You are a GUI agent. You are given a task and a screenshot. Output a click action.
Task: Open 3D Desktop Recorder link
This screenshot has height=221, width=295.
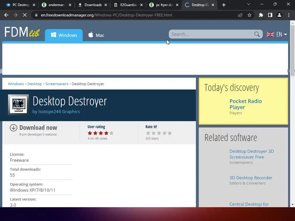tap(251, 178)
